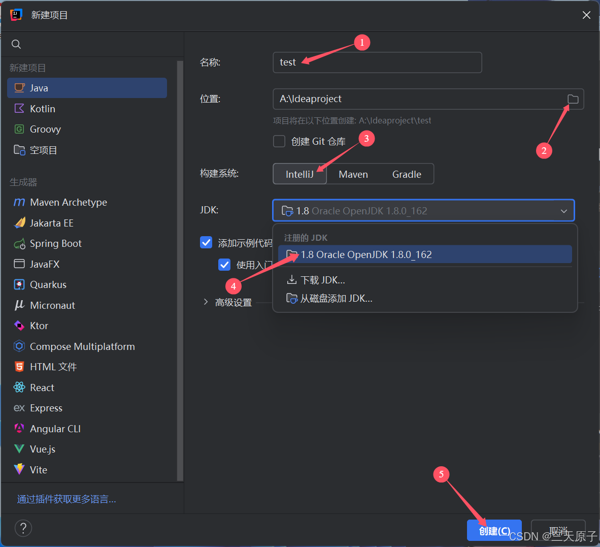Select the empty project (空项目) icon
Image resolution: width=600 pixels, height=547 pixels.
(19, 150)
